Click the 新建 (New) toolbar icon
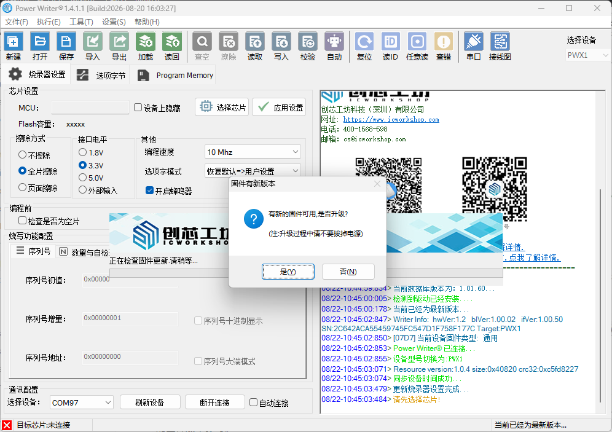Viewport: 612px width, 432px height. coord(14,46)
